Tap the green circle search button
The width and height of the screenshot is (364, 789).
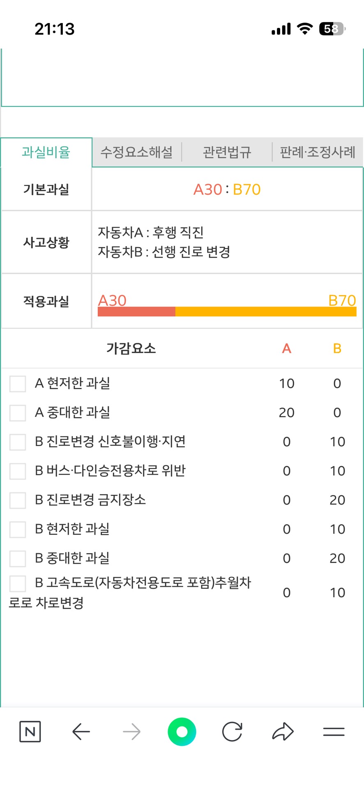click(182, 731)
